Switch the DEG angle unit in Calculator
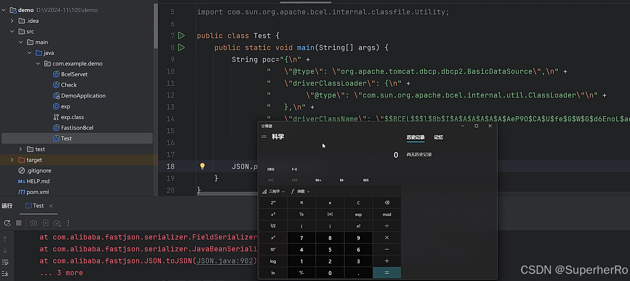This screenshot has width=630, height=281. click(x=271, y=169)
